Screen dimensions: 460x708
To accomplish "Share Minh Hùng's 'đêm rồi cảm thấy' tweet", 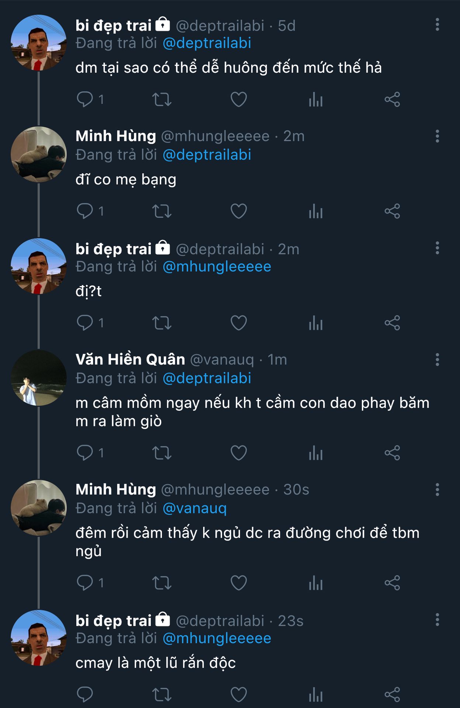I will 392,583.
